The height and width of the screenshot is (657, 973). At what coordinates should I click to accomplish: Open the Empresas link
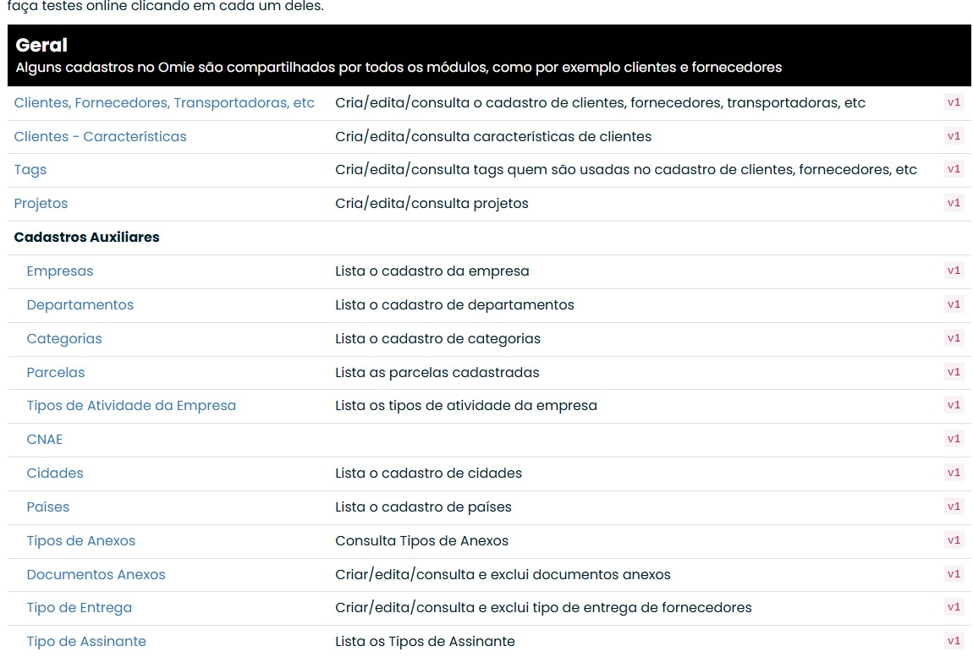tap(60, 271)
